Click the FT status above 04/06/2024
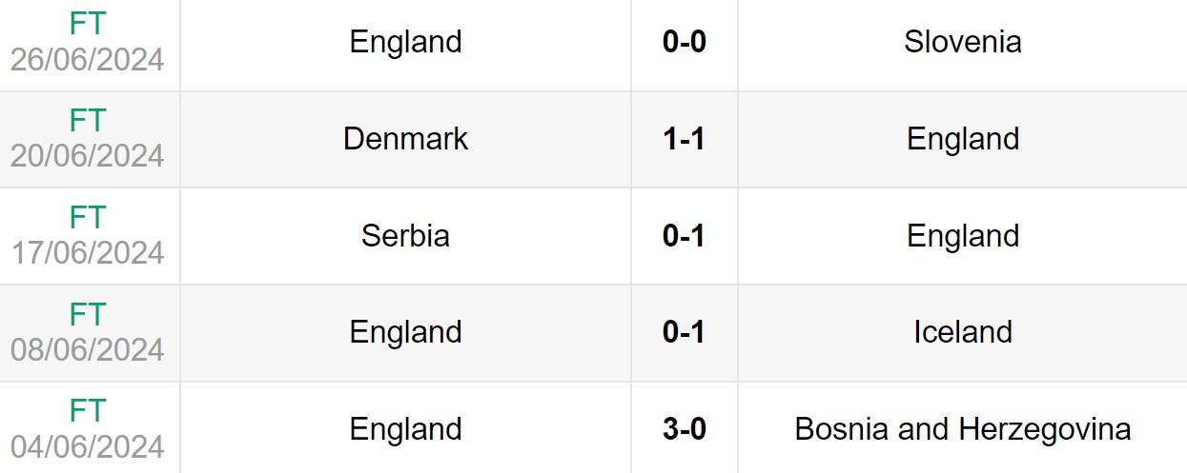 coord(88,411)
